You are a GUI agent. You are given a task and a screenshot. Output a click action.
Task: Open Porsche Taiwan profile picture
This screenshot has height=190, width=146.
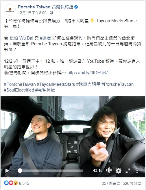click(10, 10)
